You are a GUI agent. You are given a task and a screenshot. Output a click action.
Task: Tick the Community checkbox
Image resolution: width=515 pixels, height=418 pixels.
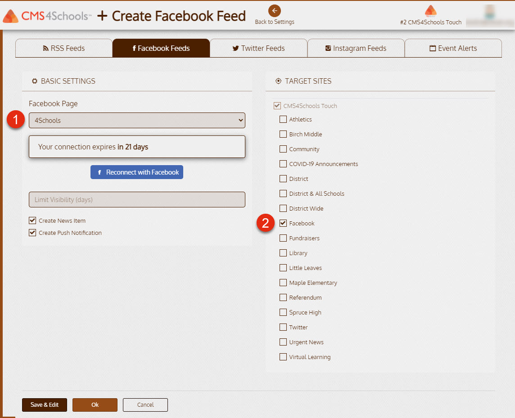[283, 149]
